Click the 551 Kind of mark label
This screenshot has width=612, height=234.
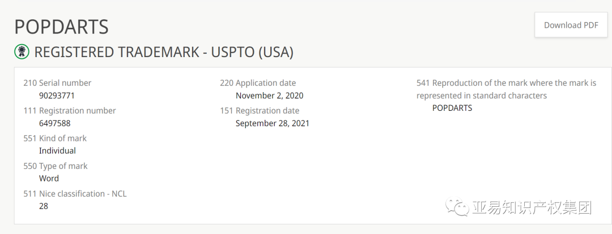click(55, 138)
